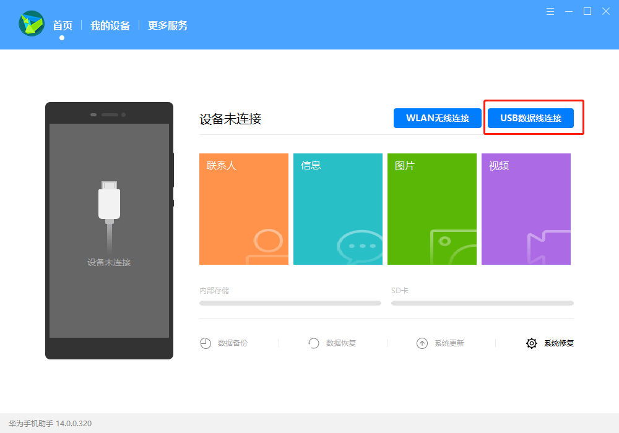Select the 系统更新 label
619x433 pixels.
click(449, 343)
